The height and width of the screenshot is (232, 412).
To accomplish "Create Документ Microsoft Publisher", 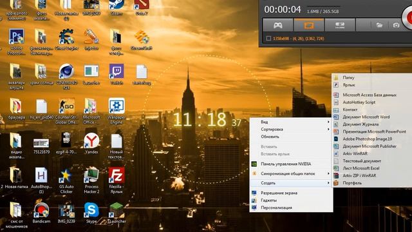I will [x=372, y=146].
